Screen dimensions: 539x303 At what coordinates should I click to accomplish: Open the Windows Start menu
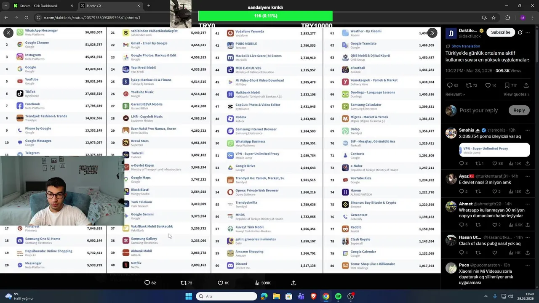(188, 296)
